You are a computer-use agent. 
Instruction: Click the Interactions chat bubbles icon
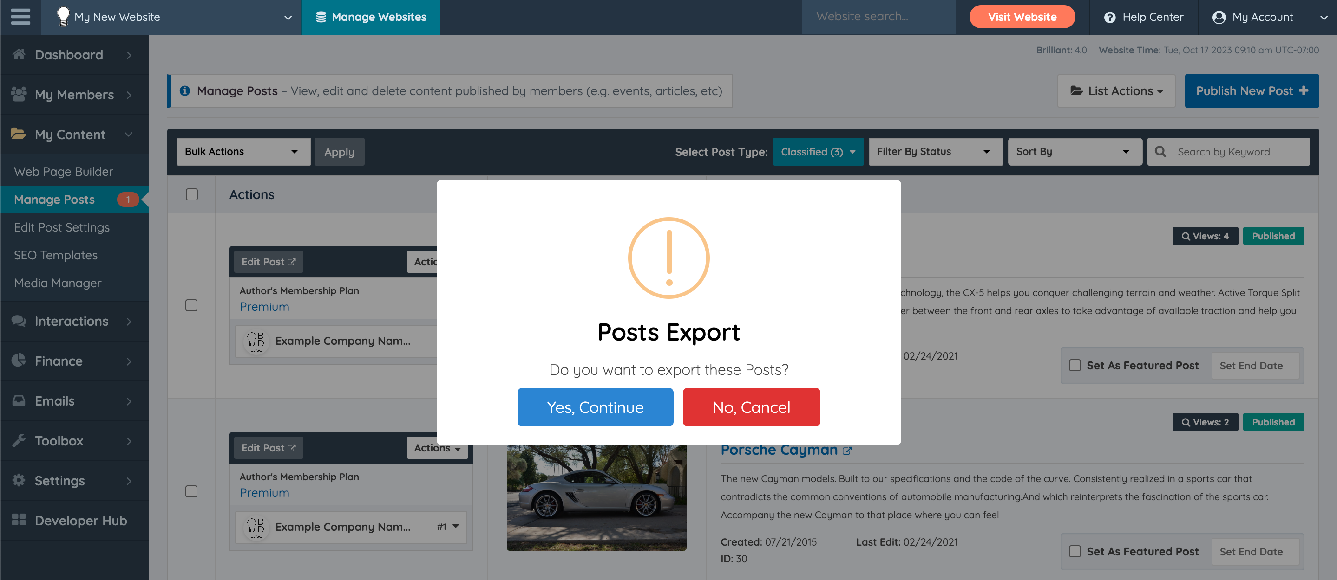[x=19, y=321]
